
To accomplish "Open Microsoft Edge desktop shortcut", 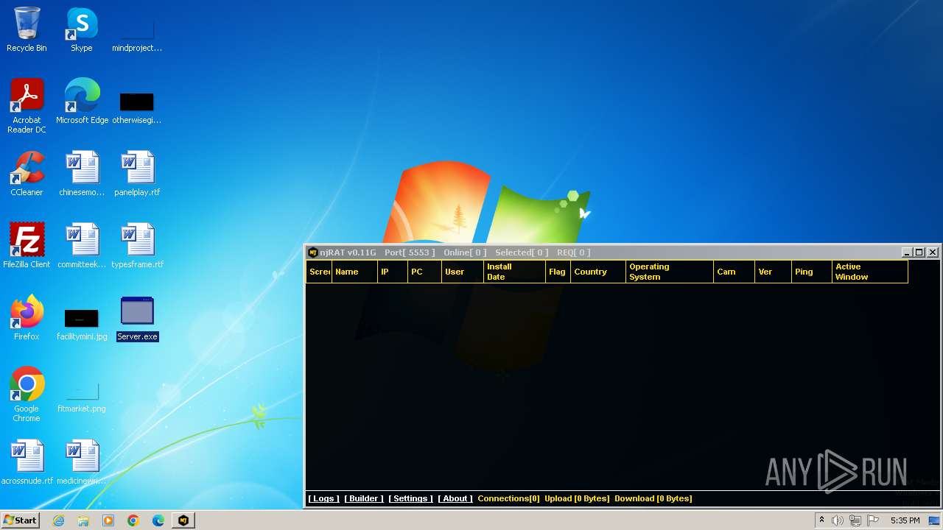I will tap(82, 102).
